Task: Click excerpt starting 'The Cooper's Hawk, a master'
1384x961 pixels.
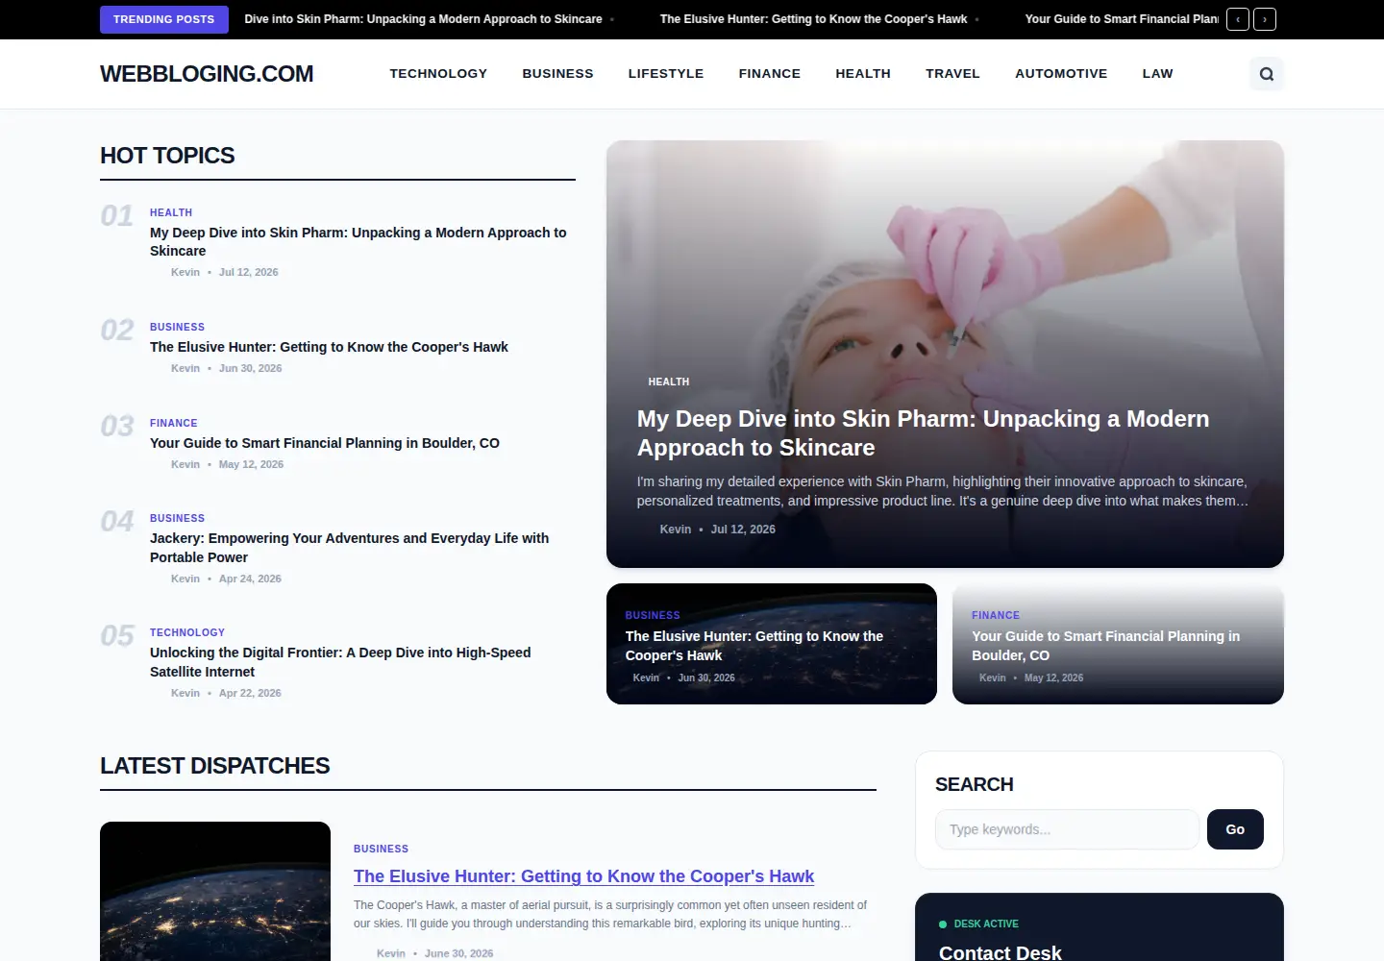Action: click(x=610, y=914)
